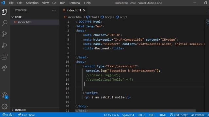
Task: Click line number 18 in gutter
Action: 67,97
